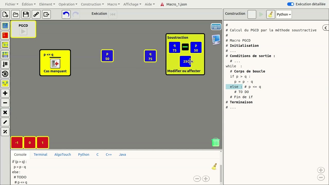Image resolution: width=329 pixels, height=185 pixels.
Task: Undo last action with blue arrow
Action: pos(66,14)
